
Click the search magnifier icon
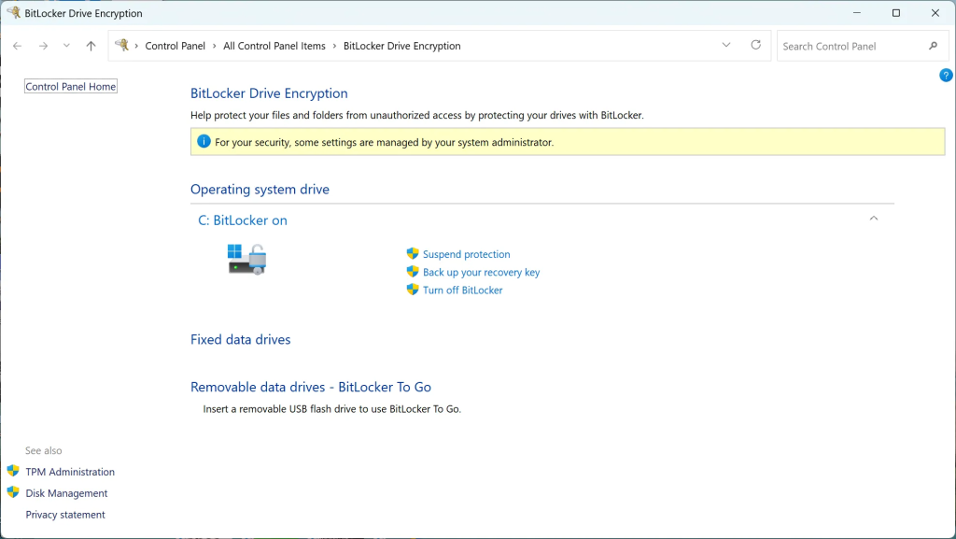click(933, 46)
